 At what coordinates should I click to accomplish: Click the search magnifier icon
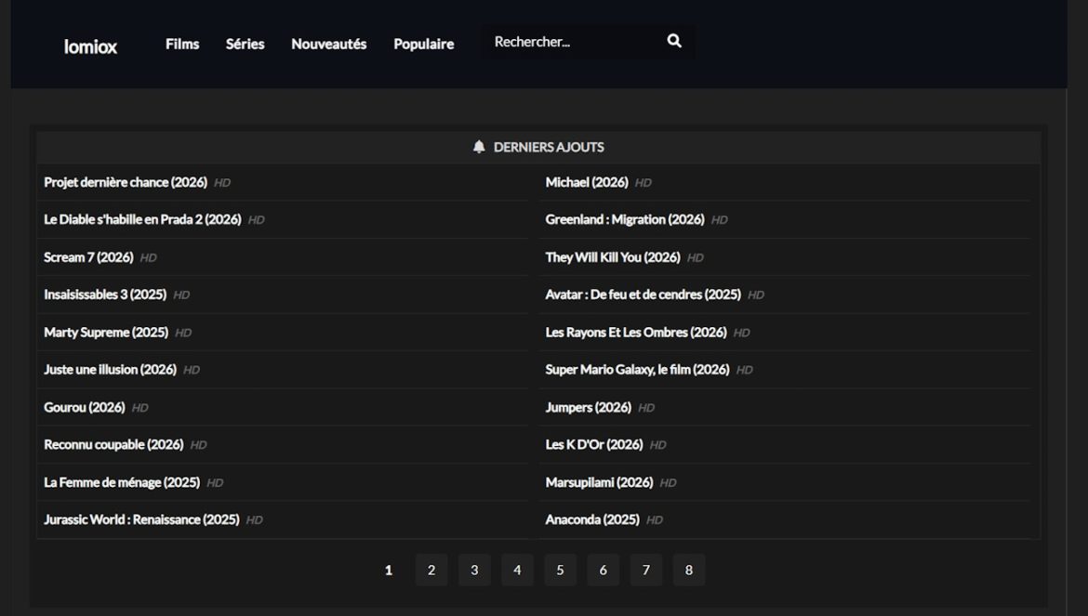click(674, 41)
